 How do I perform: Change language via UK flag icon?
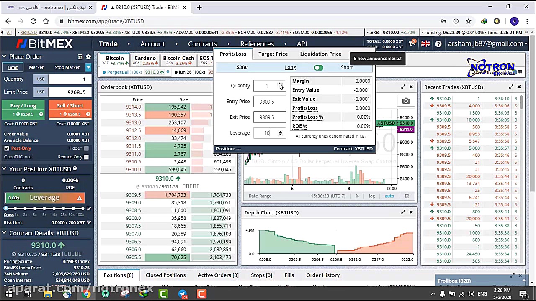(x=425, y=43)
